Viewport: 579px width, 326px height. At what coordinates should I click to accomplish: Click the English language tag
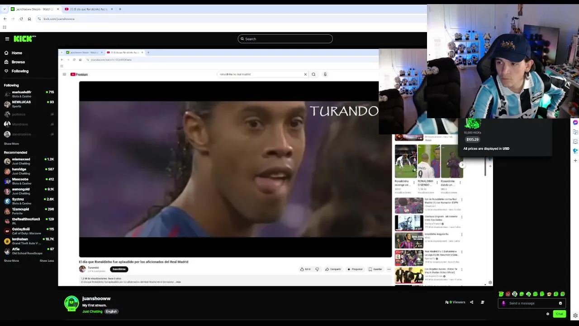click(111, 312)
